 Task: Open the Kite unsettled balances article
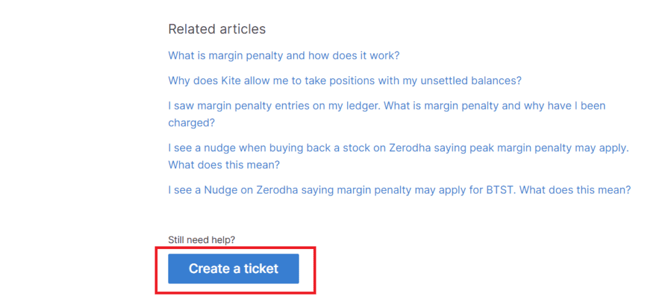(x=344, y=81)
